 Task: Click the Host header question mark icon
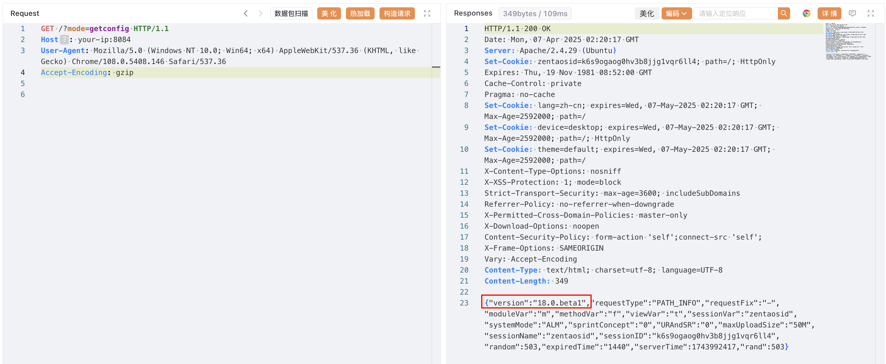point(64,40)
